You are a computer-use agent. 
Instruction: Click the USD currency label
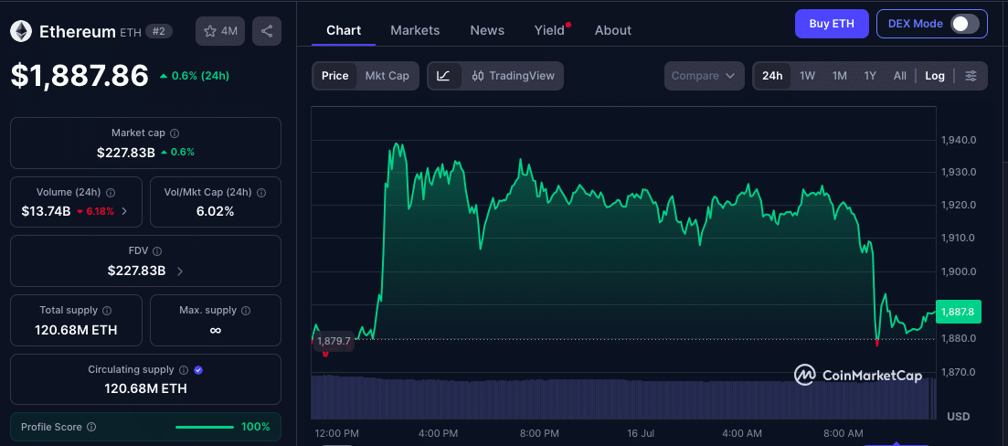point(959,417)
